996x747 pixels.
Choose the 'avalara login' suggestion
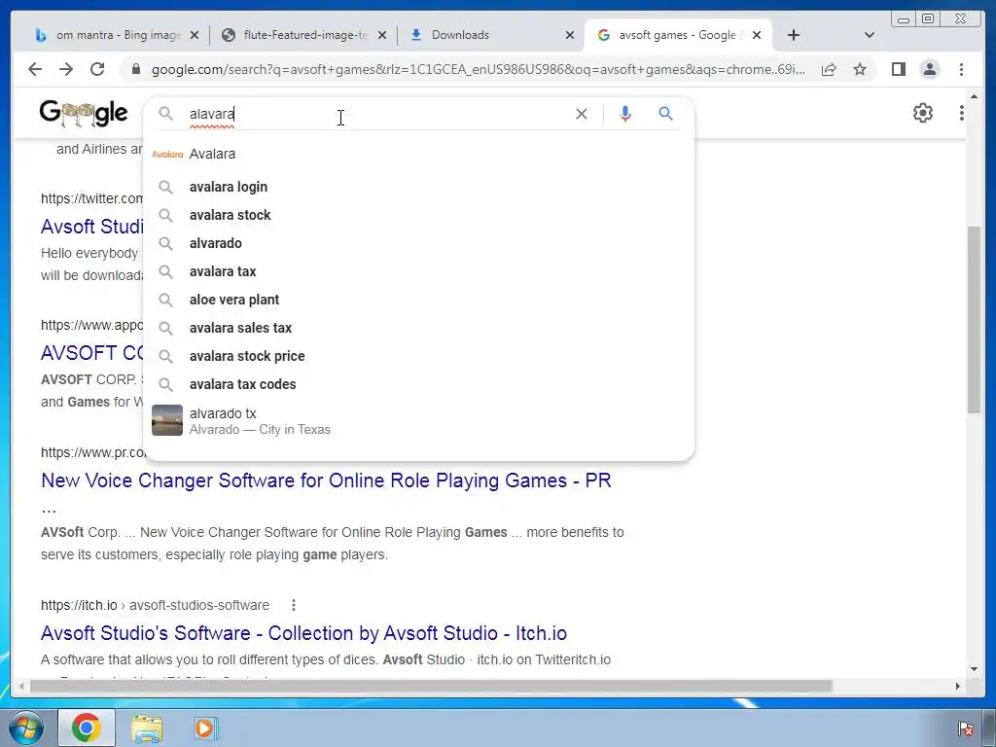click(418, 187)
